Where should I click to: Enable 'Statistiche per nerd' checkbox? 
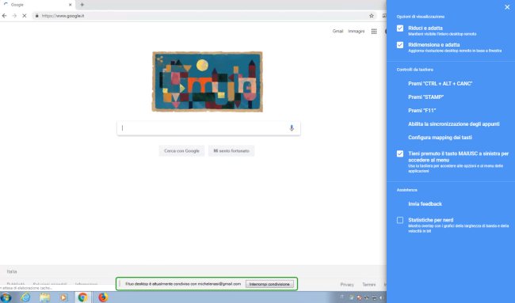click(x=399, y=220)
